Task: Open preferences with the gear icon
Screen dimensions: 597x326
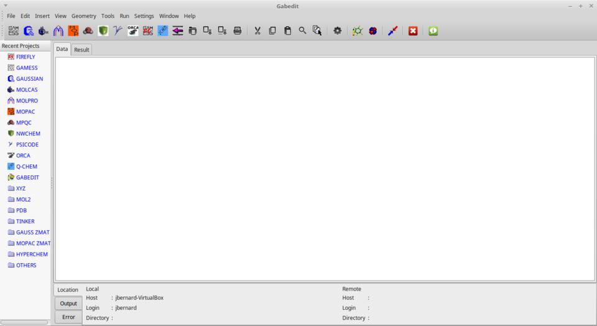Action: [337, 30]
